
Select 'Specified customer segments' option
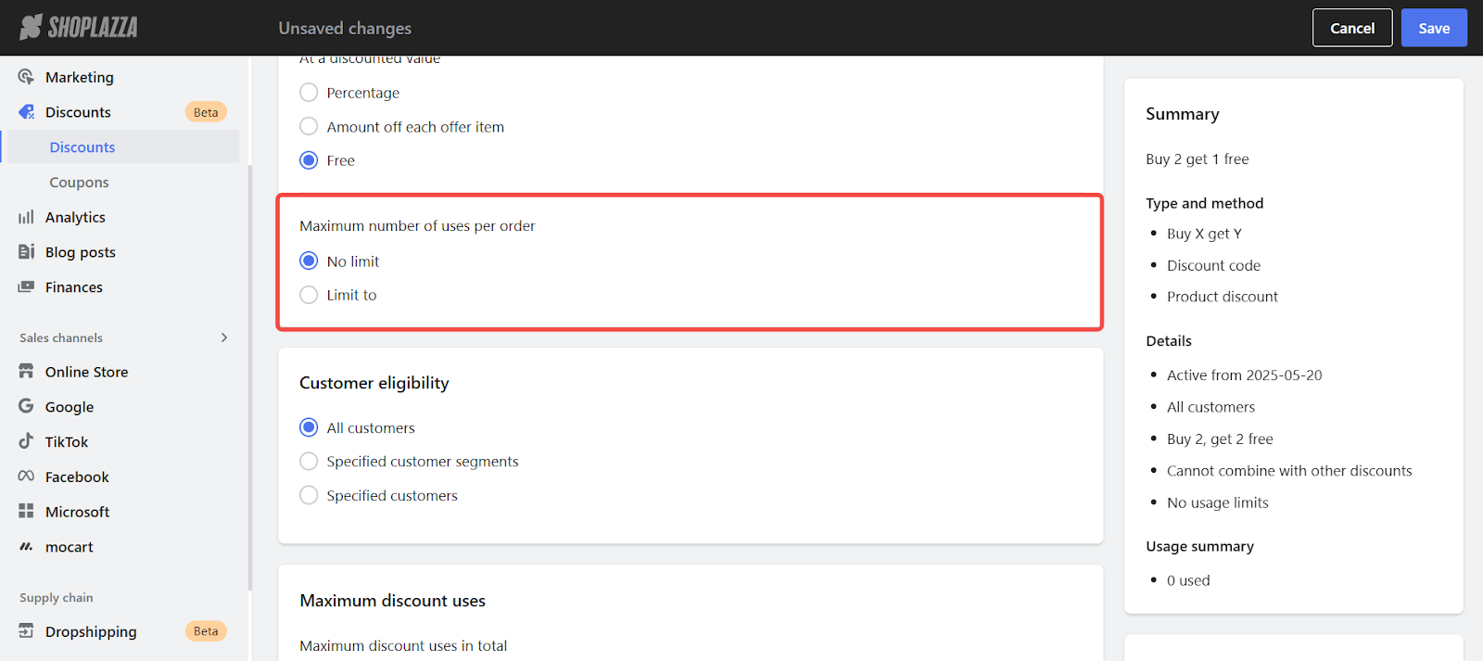point(309,462)
